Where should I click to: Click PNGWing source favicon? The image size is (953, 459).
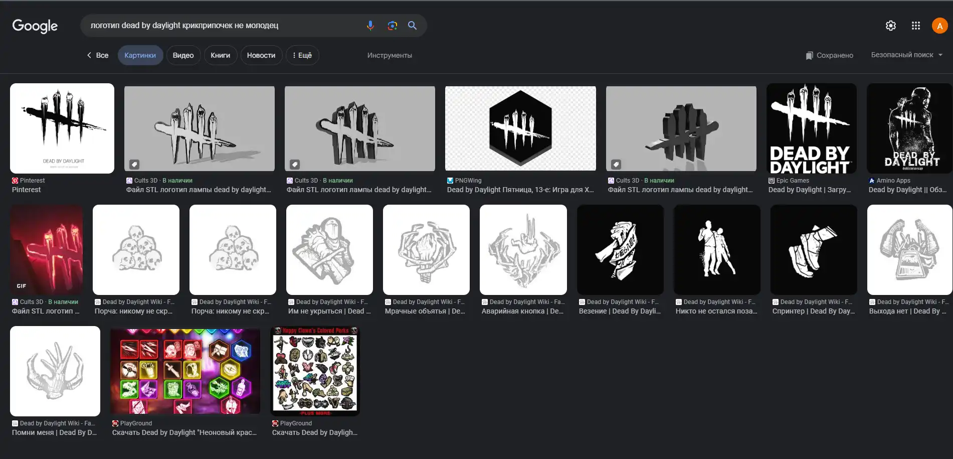450,181
